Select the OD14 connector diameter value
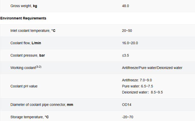Screen dimensions: 195x121 point(126,105)
